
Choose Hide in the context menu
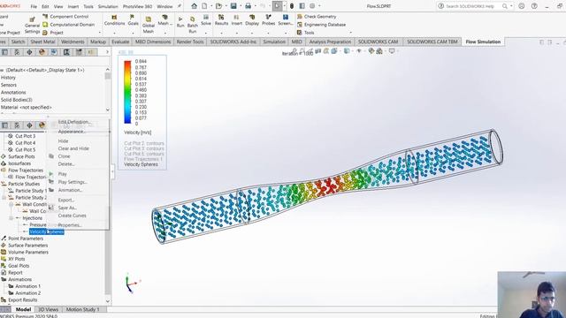63,141
